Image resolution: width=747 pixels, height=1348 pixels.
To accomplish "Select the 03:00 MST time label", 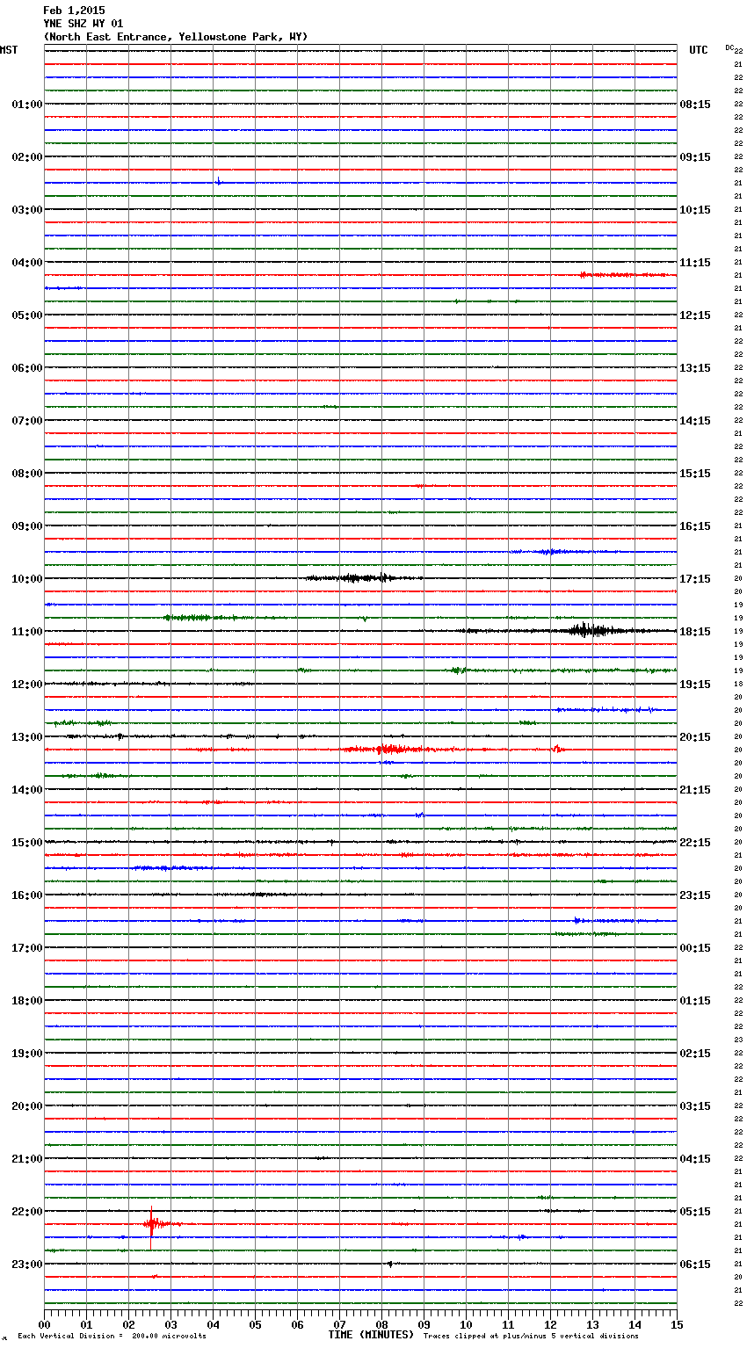I will 27,210.
